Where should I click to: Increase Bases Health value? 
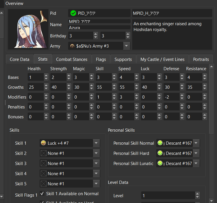click(x=46, y=75)
